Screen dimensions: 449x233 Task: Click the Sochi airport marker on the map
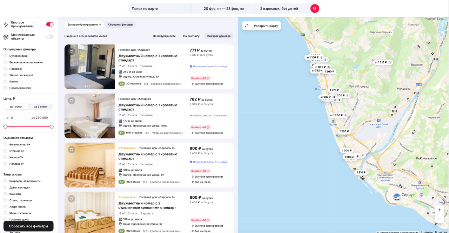(378, 121)
